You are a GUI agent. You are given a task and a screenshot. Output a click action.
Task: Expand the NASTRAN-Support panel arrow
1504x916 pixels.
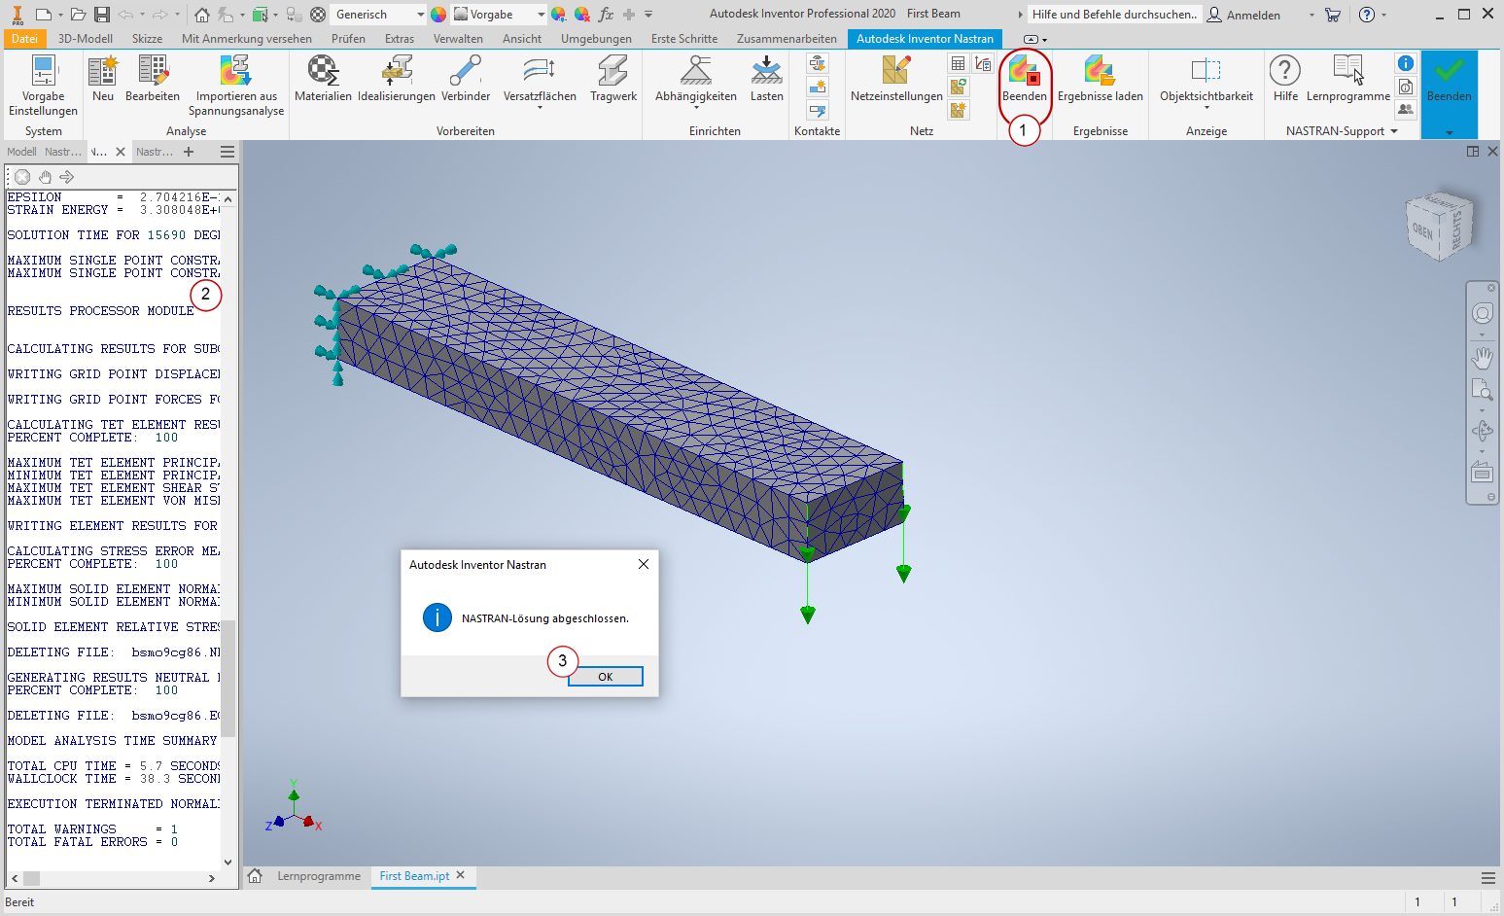click(x=1394, y=131)
